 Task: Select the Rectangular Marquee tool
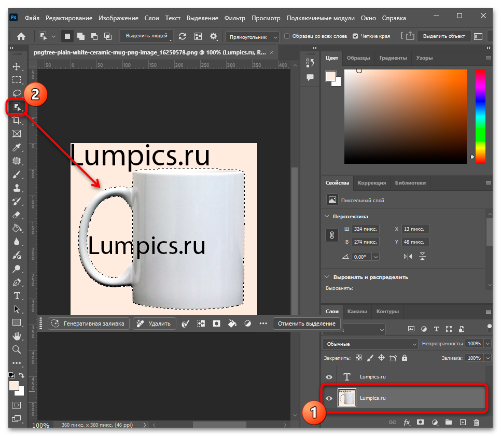(17, 79)
